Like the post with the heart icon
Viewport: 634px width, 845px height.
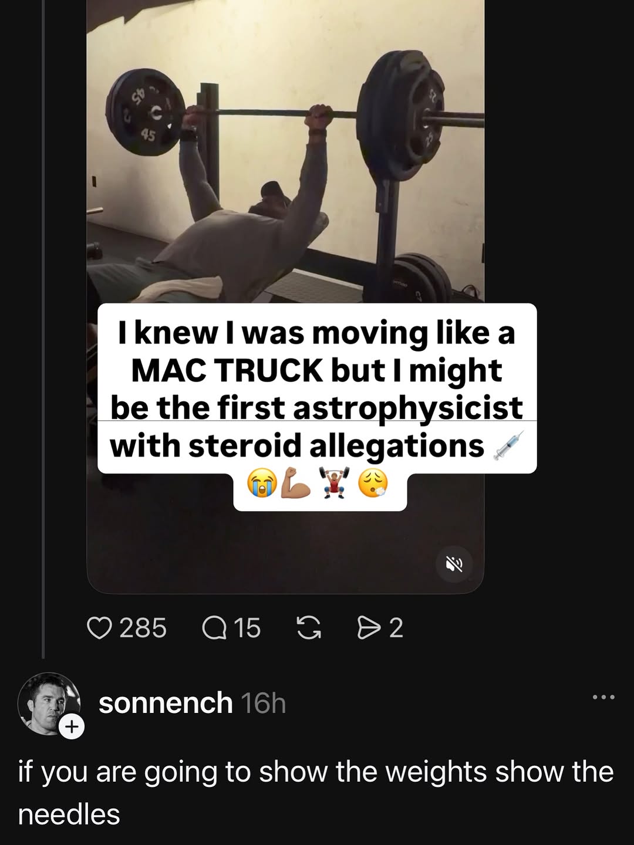pos(99,628)
